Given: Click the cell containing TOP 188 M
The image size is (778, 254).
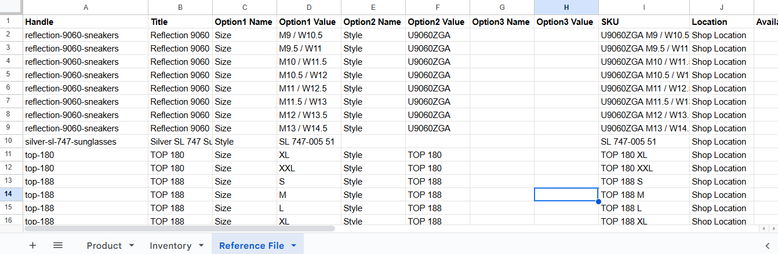Looking at the screenshot, I should [644, 195].
